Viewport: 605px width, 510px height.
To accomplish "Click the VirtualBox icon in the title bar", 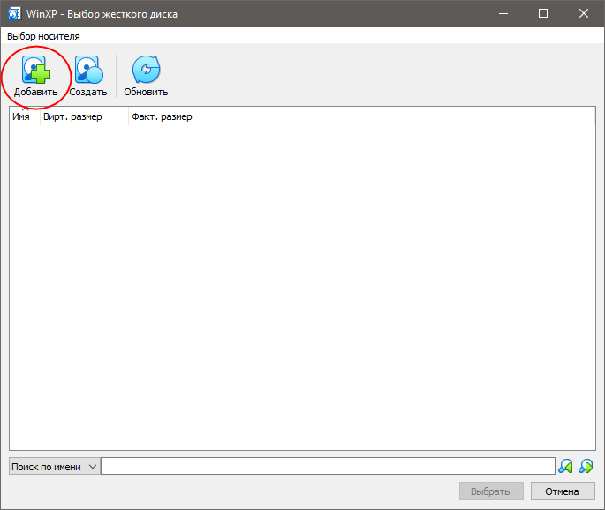I will [x=14, y=14].
